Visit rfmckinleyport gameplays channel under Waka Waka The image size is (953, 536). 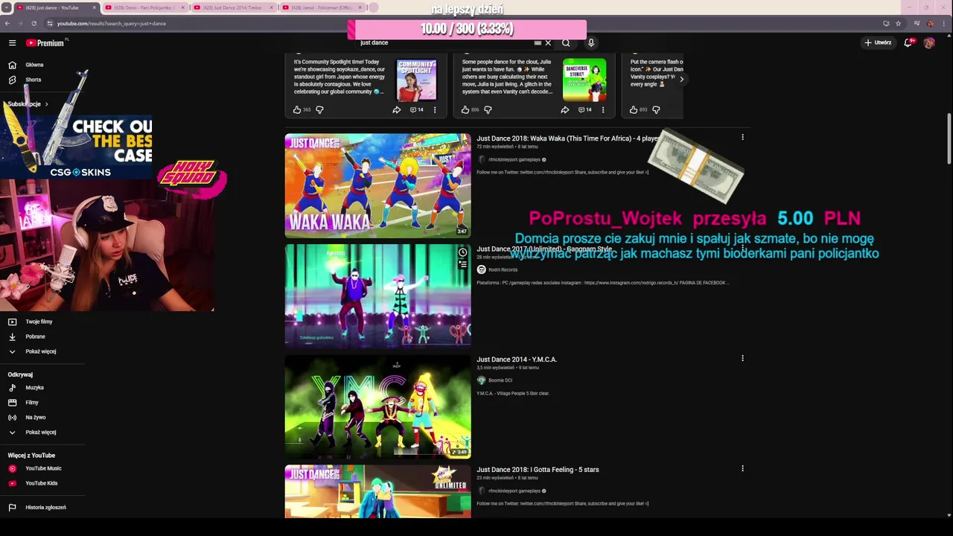pos(514,159)
